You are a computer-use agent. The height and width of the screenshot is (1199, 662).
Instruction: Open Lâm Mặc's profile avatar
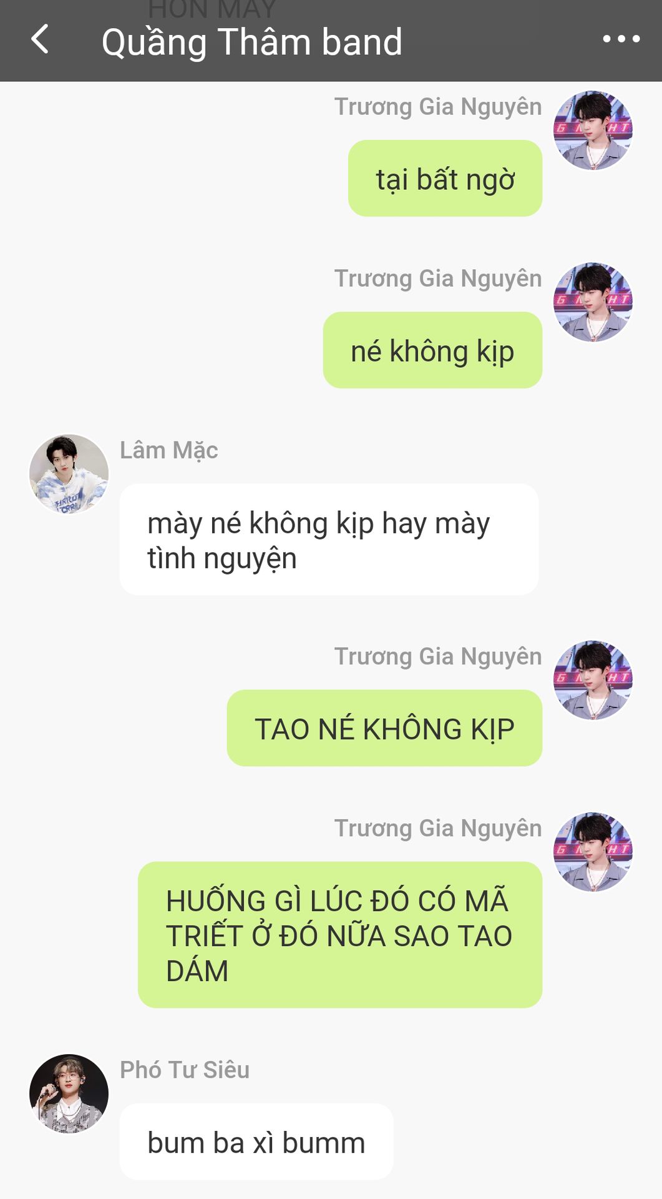[x=69, y=474]
